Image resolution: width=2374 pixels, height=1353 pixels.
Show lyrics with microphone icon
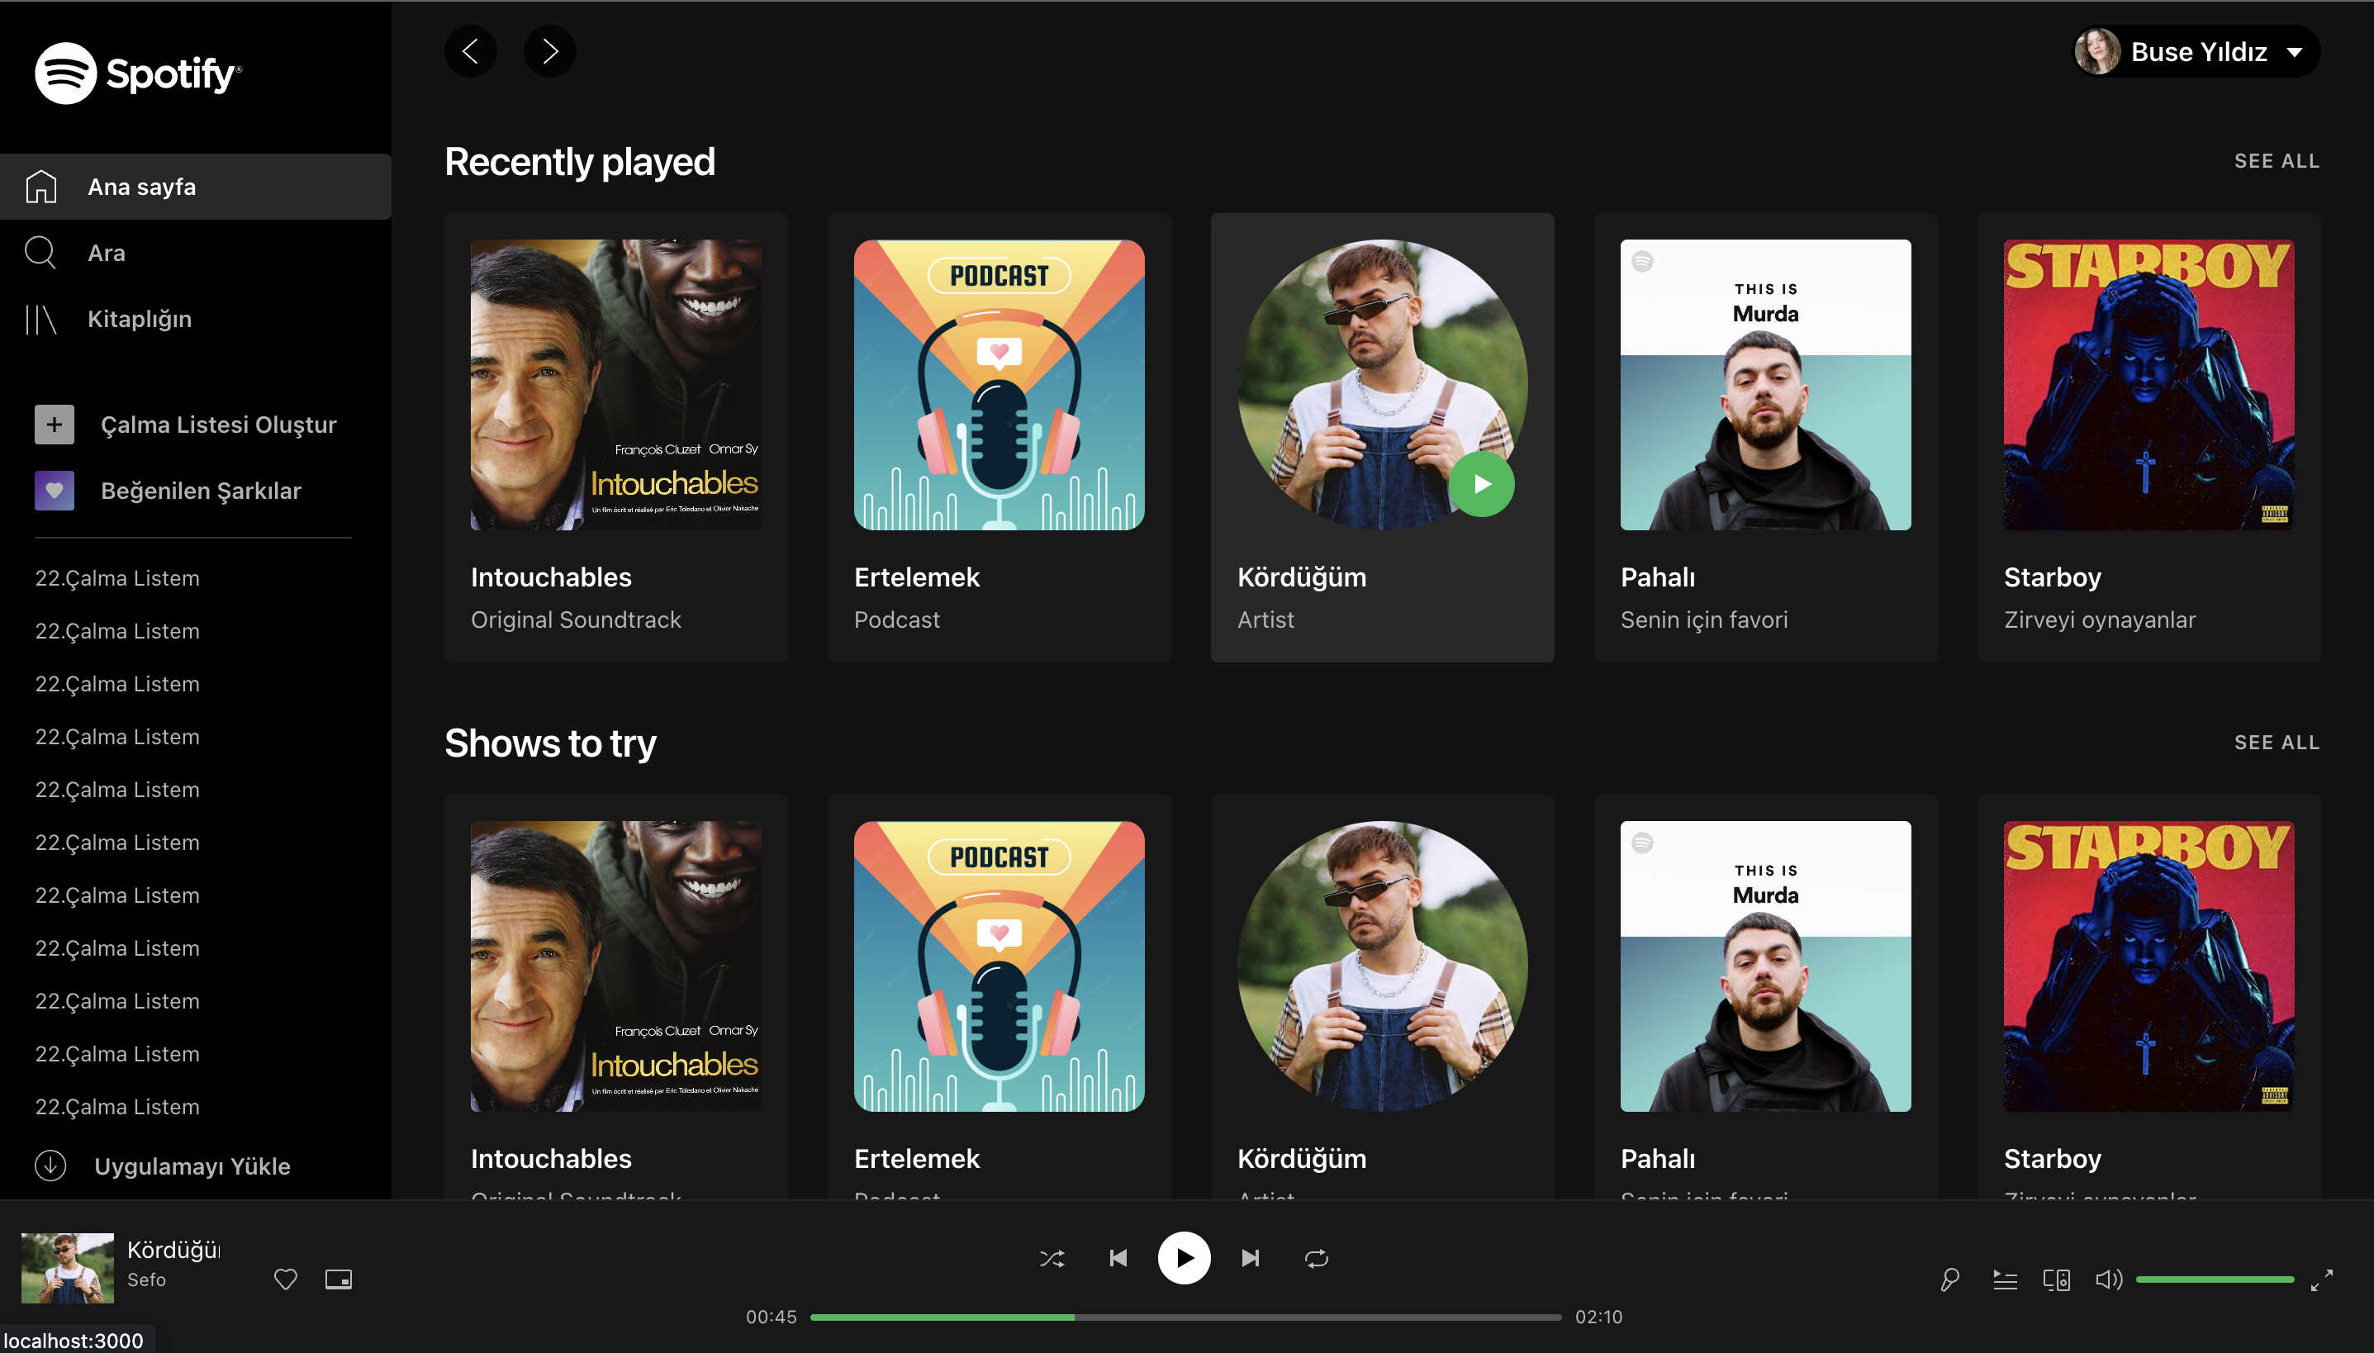coord(1949,1279)
